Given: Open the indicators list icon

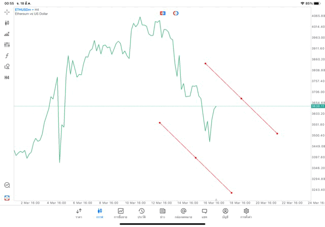Looking at the screenshot, I should [7, 34].
